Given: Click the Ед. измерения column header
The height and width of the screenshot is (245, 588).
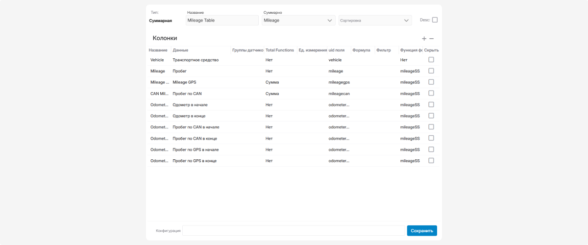Looking at the screenshot, I should [x=313, y=50].
